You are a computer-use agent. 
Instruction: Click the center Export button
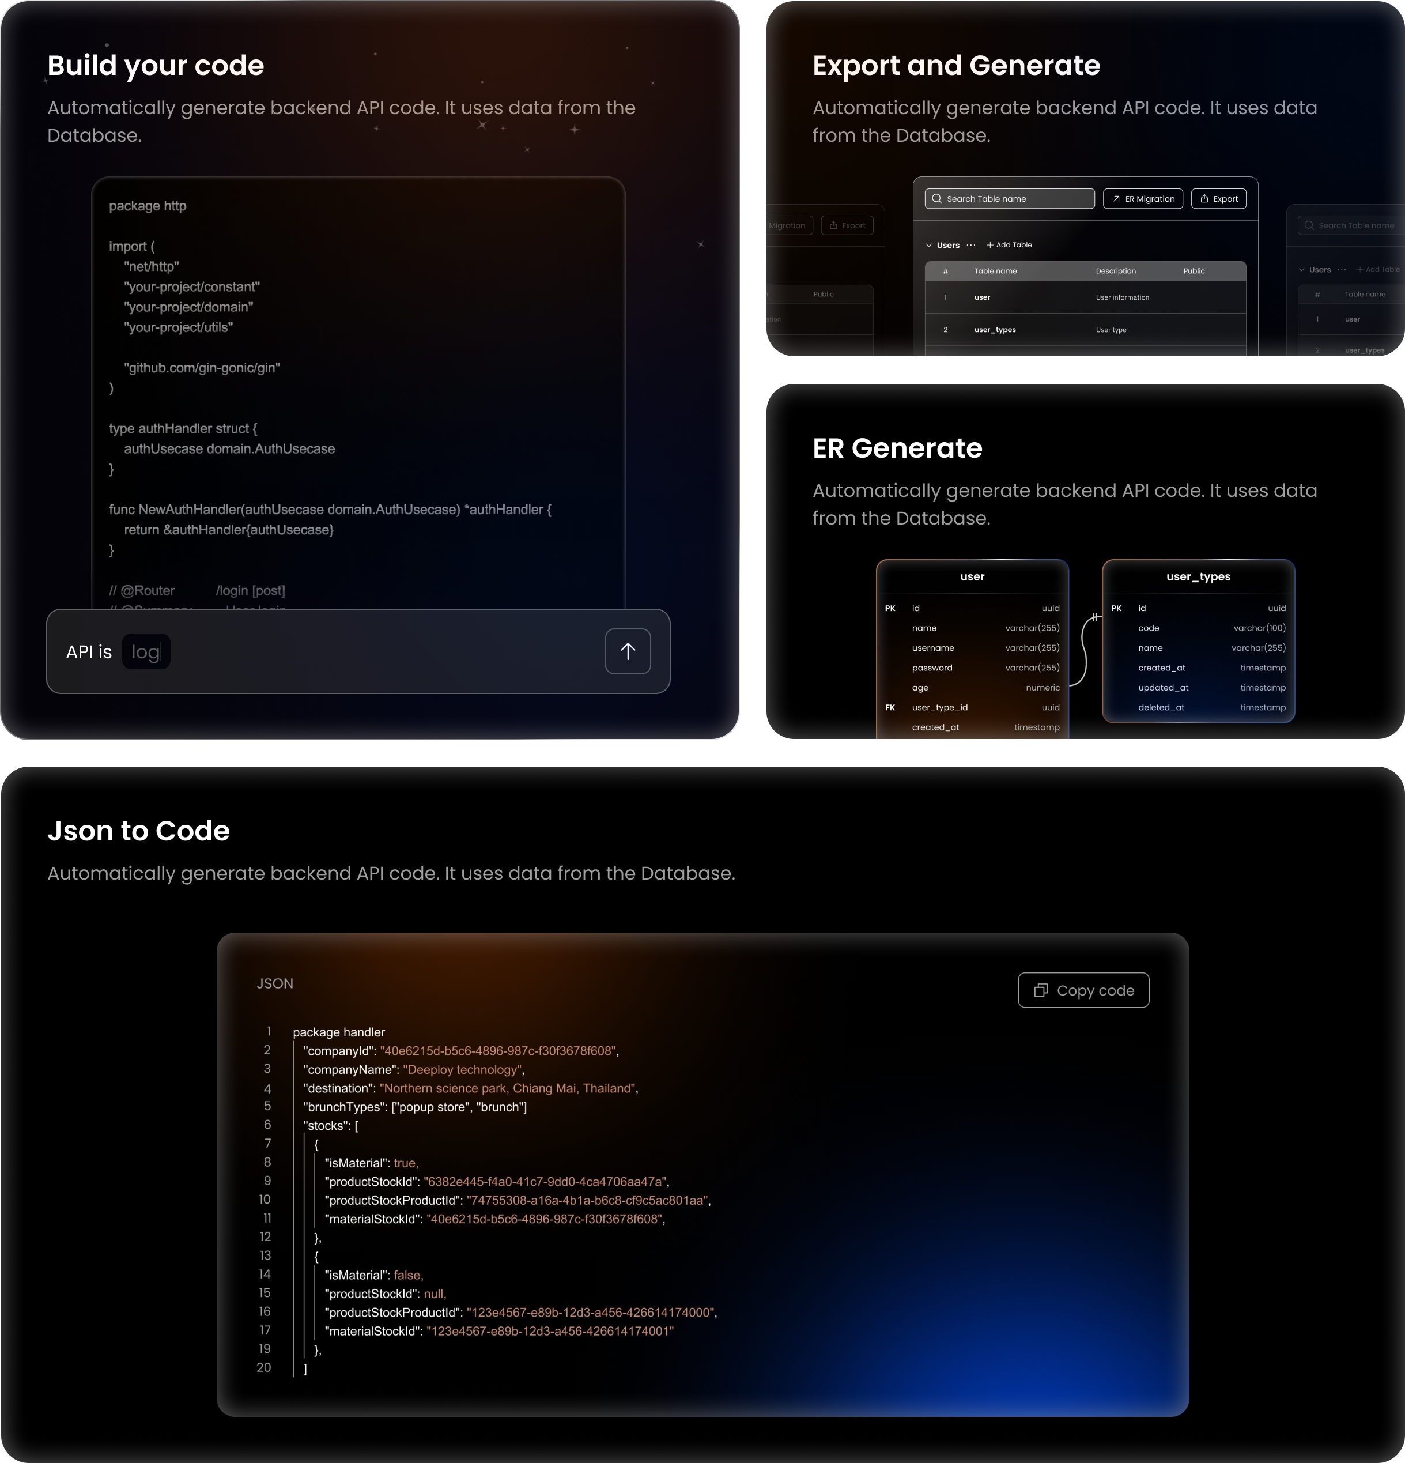point(1218,198)
